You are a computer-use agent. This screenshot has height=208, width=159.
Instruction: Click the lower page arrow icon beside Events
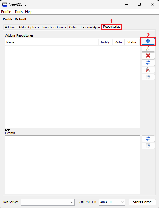coord(148,146)
